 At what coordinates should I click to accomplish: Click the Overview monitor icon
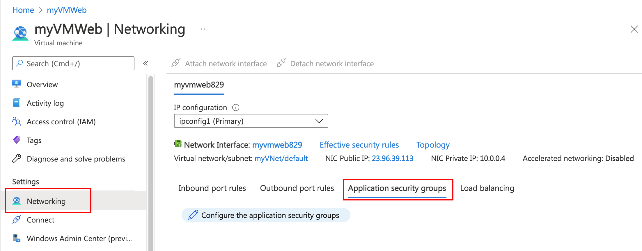pyautogui.click(x=17, y=84)
